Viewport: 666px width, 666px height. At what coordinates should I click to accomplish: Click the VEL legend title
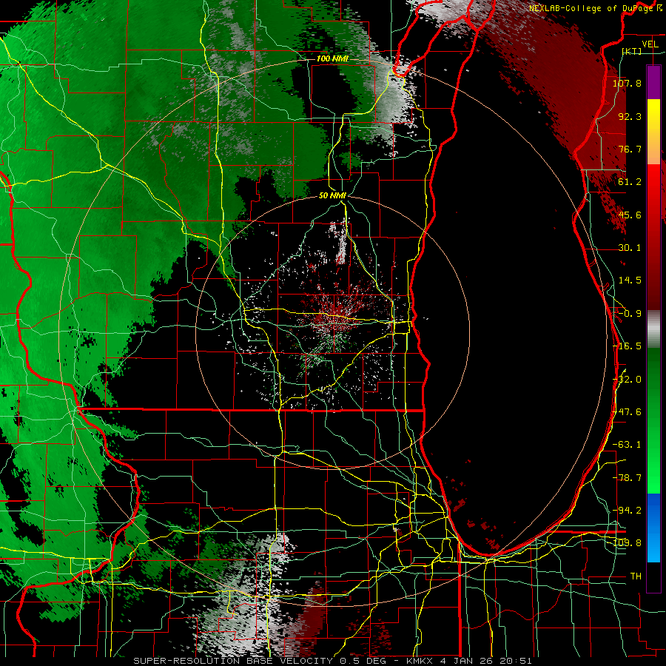[650, 44]
